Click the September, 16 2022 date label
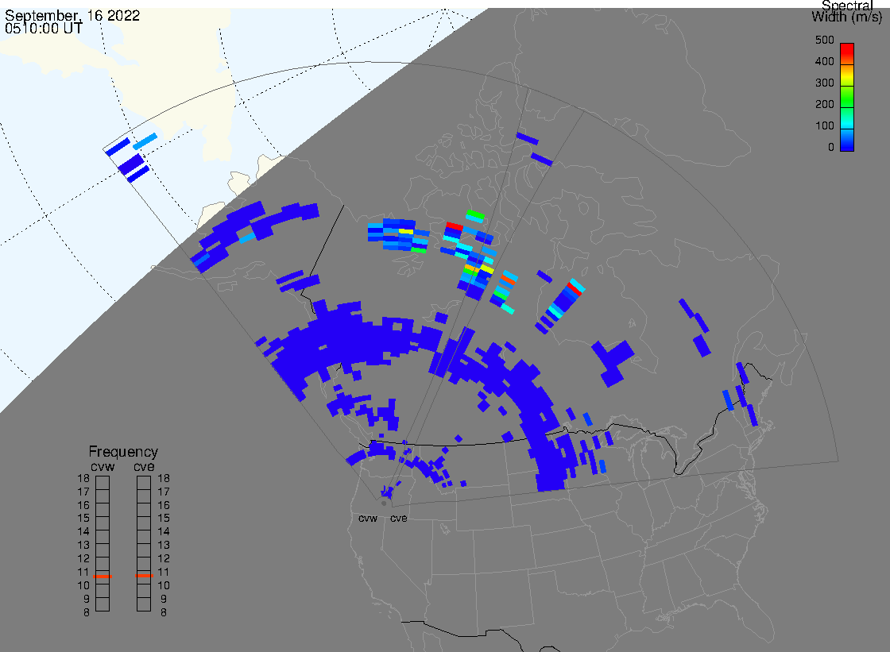The height and width of the screenshot is (652, 890). tap(72, 15)
